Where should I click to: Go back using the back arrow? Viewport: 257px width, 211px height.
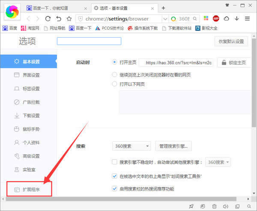click(29, 19)
